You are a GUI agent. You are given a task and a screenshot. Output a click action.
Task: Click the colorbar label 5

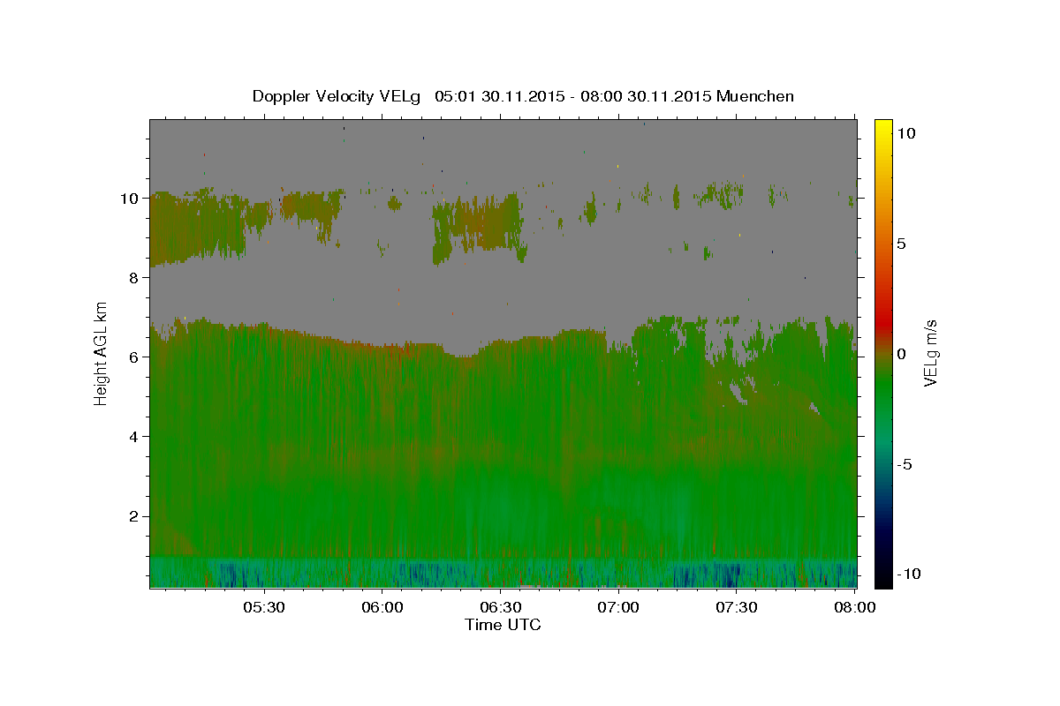click(902, 243)
